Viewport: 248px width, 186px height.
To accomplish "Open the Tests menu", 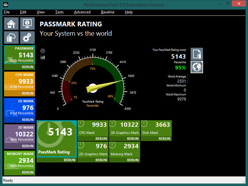I will tap(59, 12).
